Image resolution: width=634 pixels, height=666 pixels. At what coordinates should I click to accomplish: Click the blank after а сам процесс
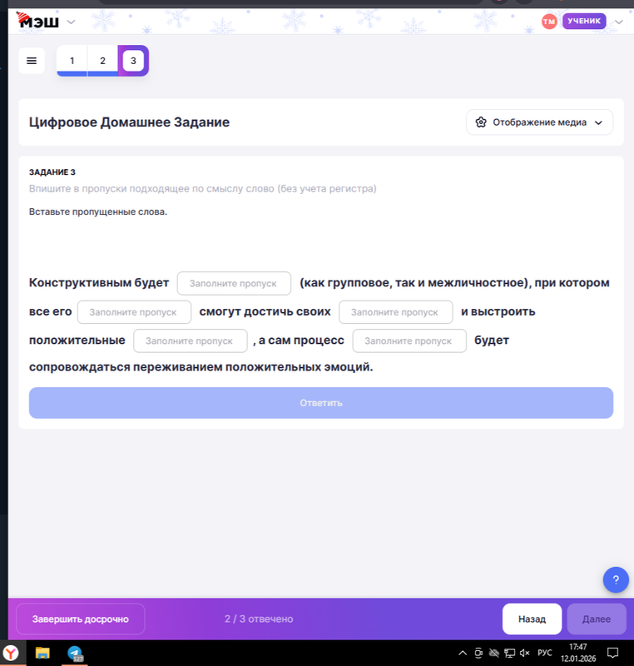pyautogui.click(x=409, y=340)
